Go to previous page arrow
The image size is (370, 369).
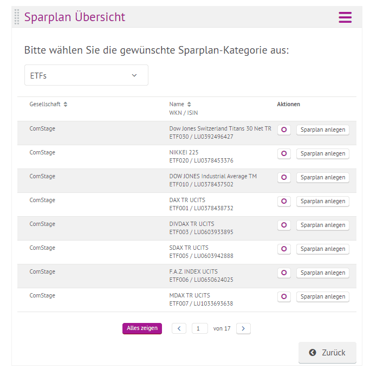tap(179, 328)
